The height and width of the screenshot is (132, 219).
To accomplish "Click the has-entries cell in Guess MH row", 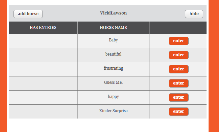I will 43,83.
